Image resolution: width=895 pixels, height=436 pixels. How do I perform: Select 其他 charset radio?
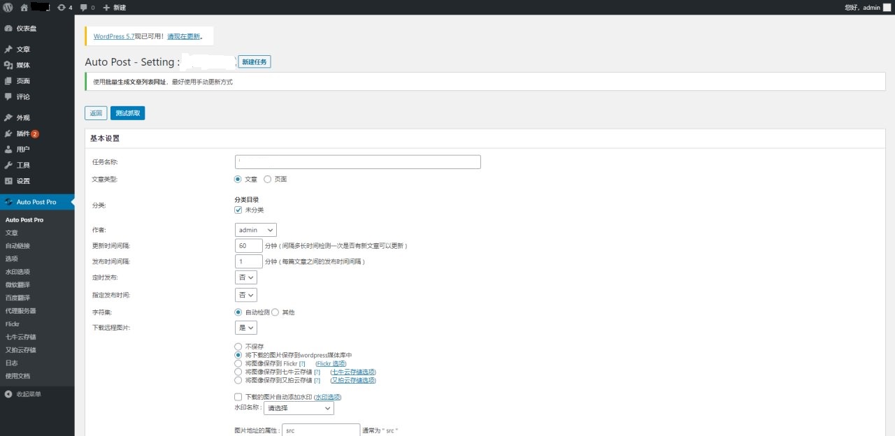point(275,312)
